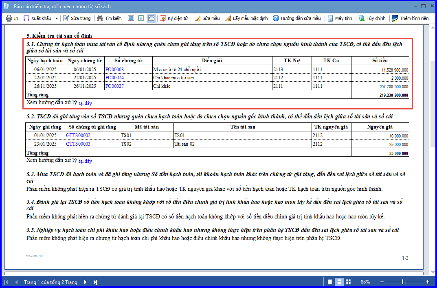Image resolution: width=437 pixels, height=288 pixels.
Task: Click Xuất khẩu save icon
Action: (26, 18)
